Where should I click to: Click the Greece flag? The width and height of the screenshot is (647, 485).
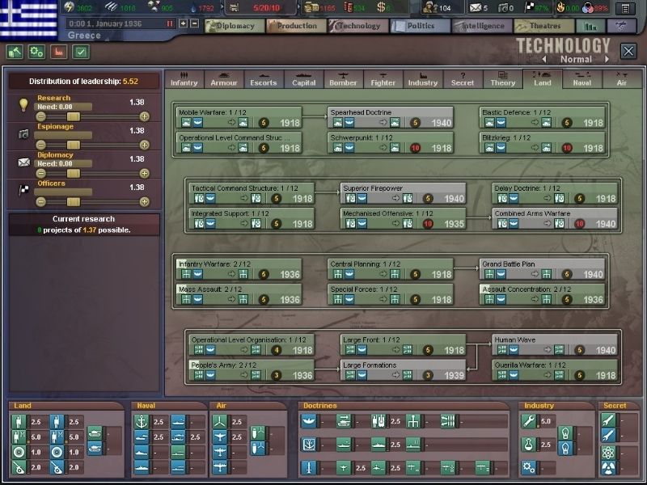click(x=28, y=19)
